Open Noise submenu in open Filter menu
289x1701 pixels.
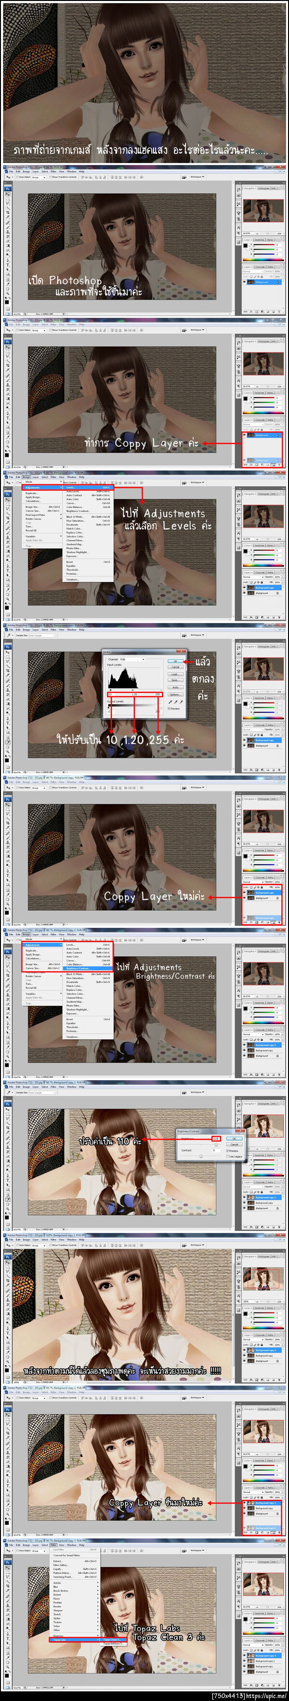pyautogui.click(x=75, y=1599)
